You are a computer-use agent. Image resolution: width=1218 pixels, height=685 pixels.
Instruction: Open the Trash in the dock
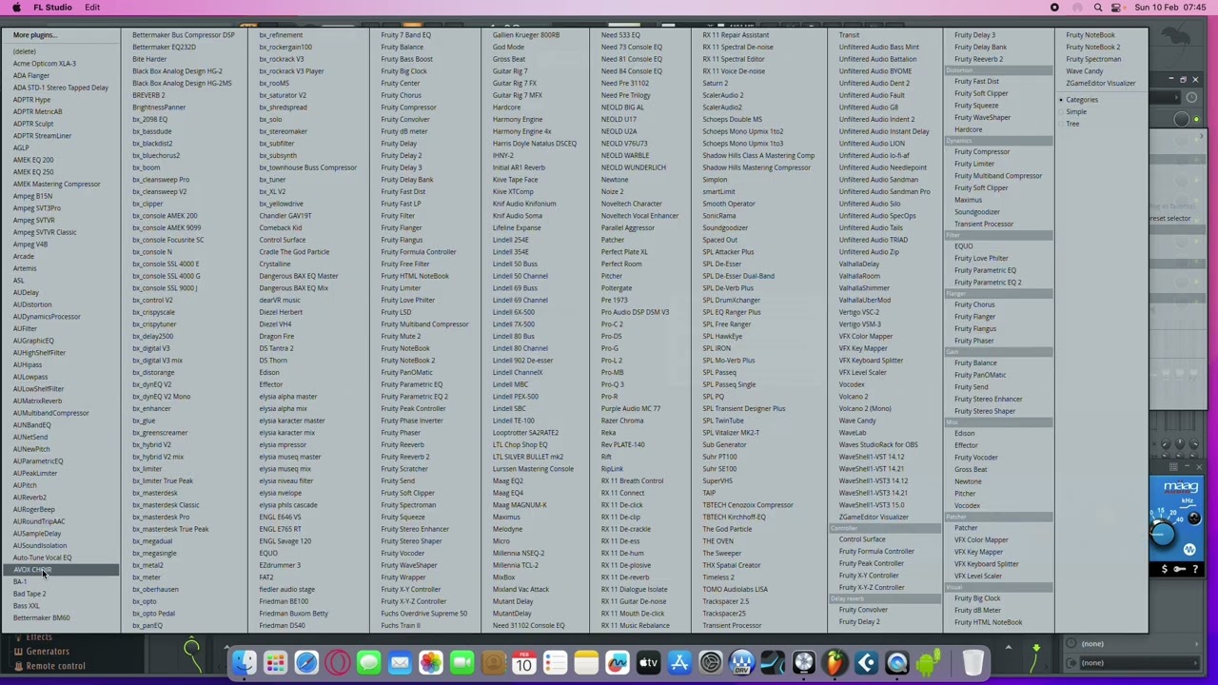point(972,662)
